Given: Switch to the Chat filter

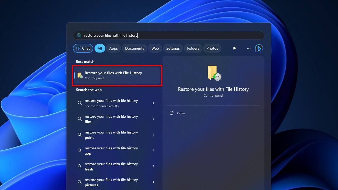Looking at the screenshot, I should click(83, 48).
